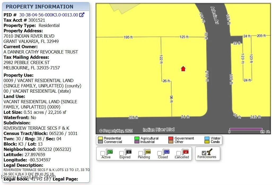
Task: Click the red house marker on map
Action: pyautogui.click(x=183, y=69)
